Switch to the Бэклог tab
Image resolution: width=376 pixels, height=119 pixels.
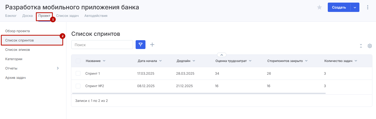click(11, 16)
